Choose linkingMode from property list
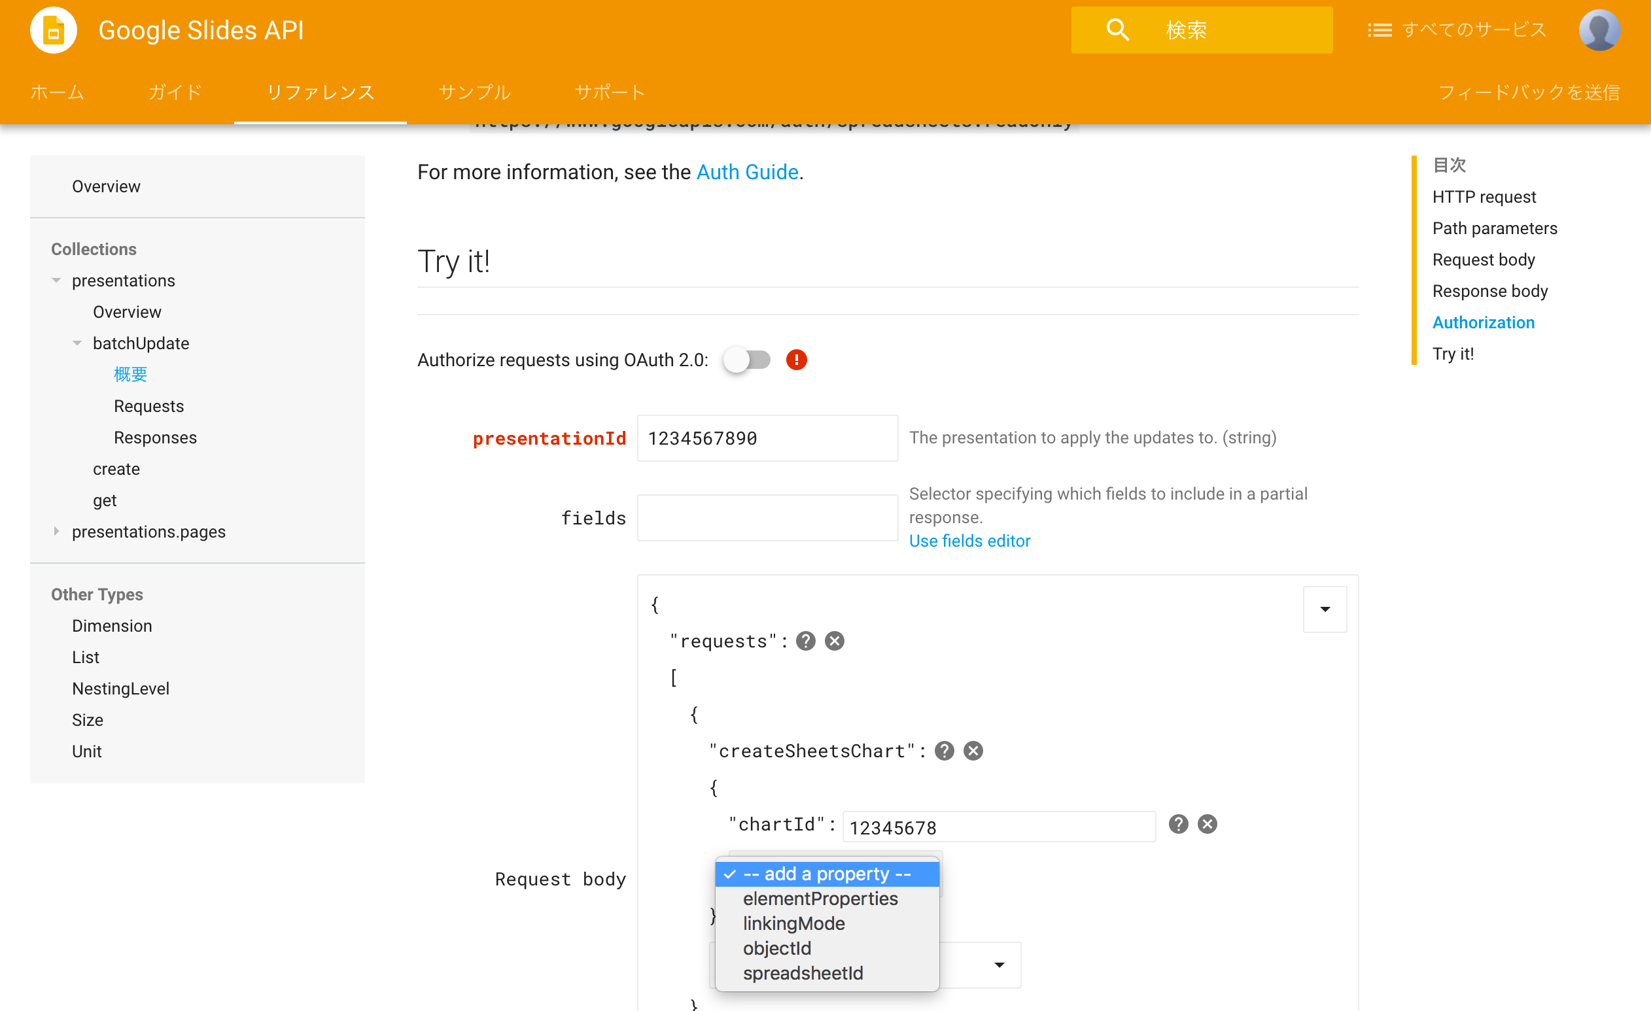Screen dimensions: 1651x1011 [x=827, y=923]
